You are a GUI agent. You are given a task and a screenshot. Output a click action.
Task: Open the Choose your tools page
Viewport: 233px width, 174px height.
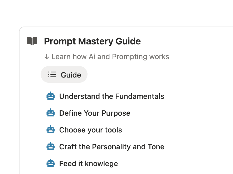click(90, 130)
